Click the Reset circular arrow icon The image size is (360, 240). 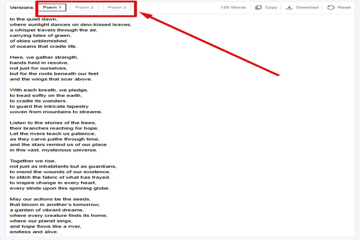[330, 8]
